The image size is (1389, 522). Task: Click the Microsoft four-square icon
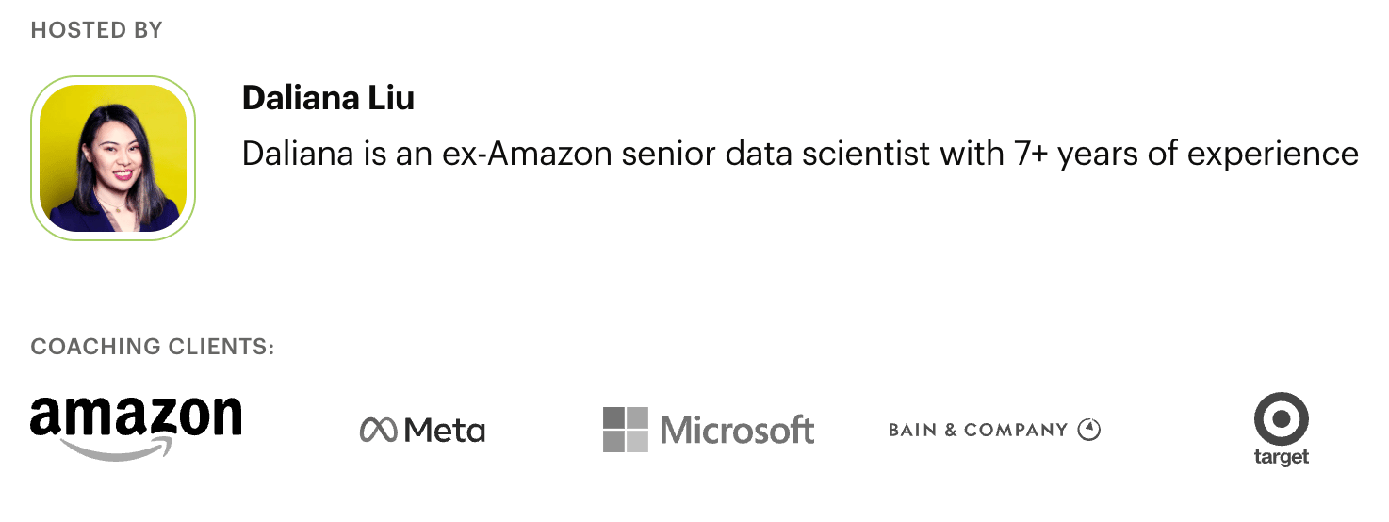[626, 430]
